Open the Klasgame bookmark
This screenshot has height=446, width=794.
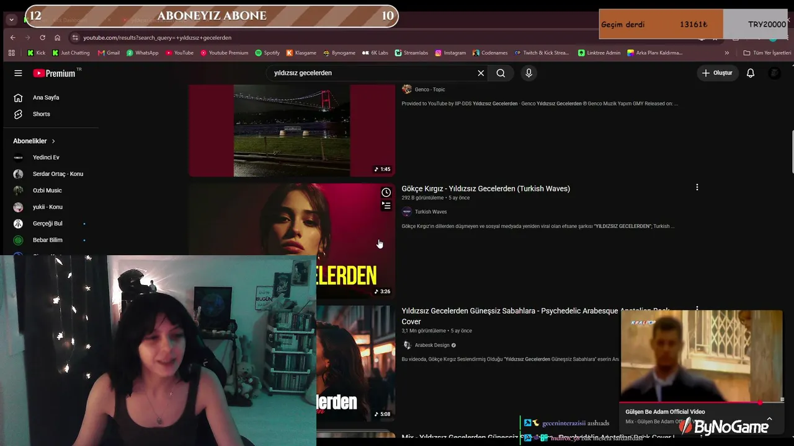tap(301, 53)
